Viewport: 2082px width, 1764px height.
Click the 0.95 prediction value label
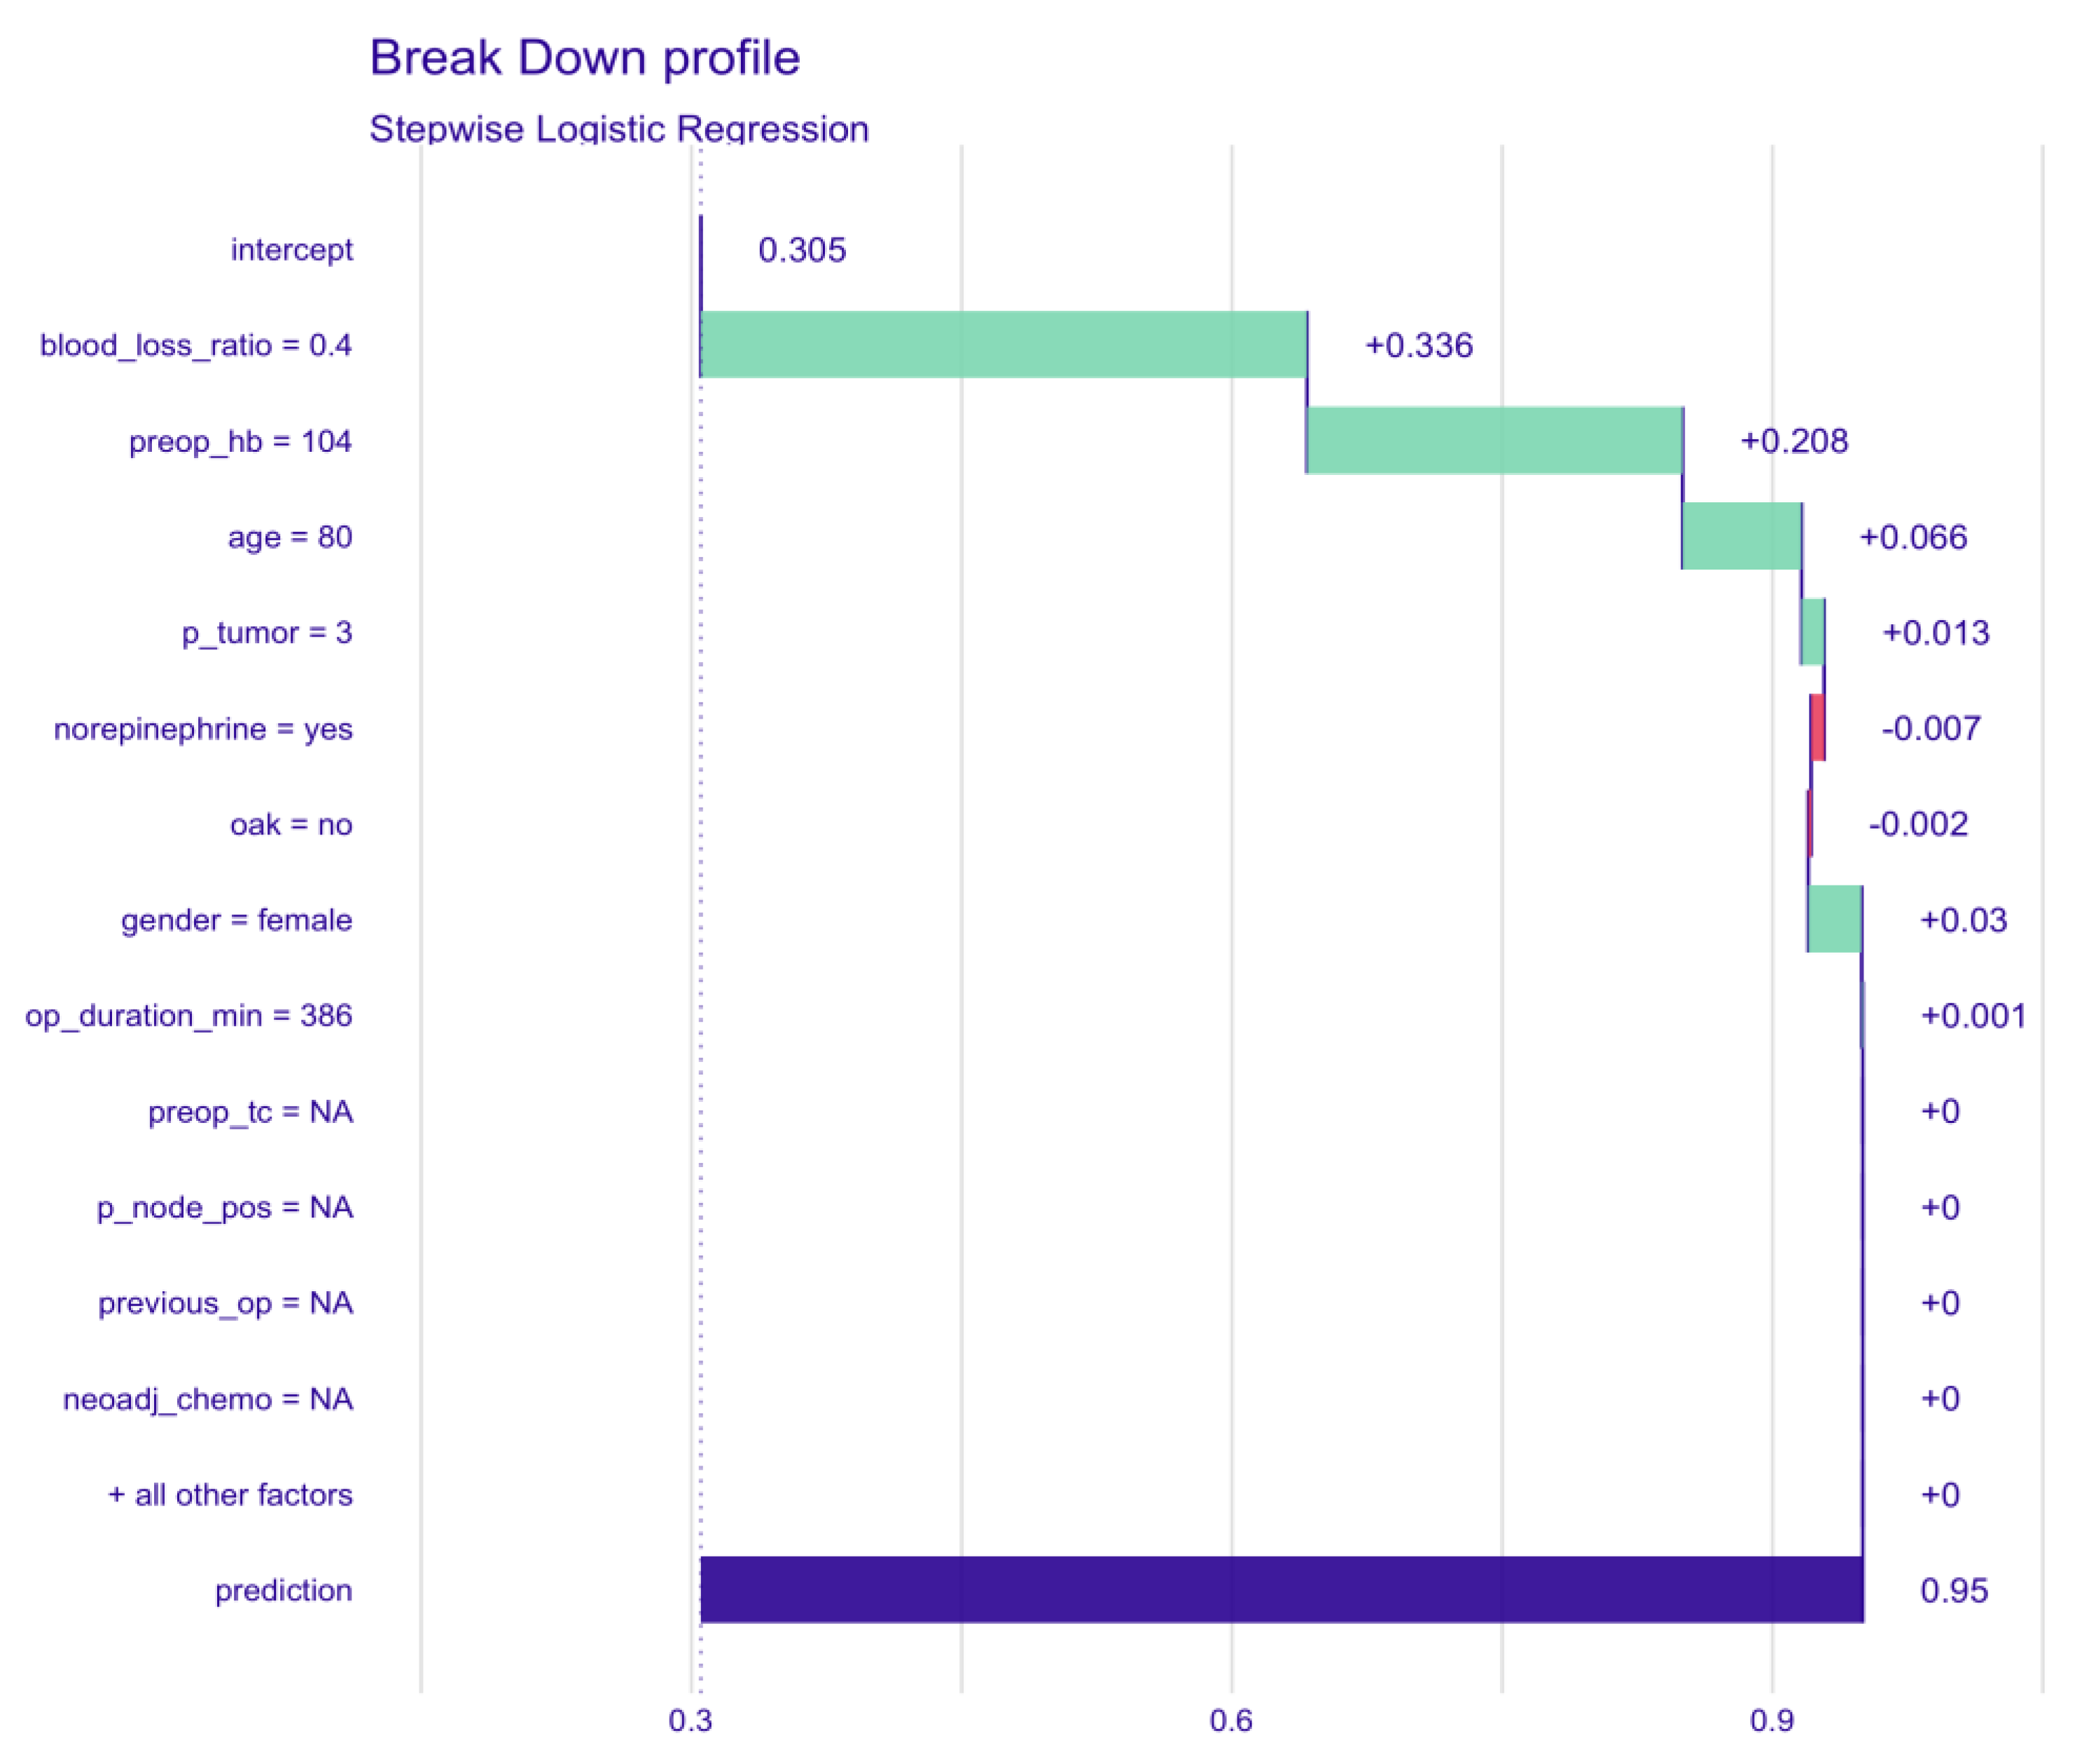click(1954, 1590)
